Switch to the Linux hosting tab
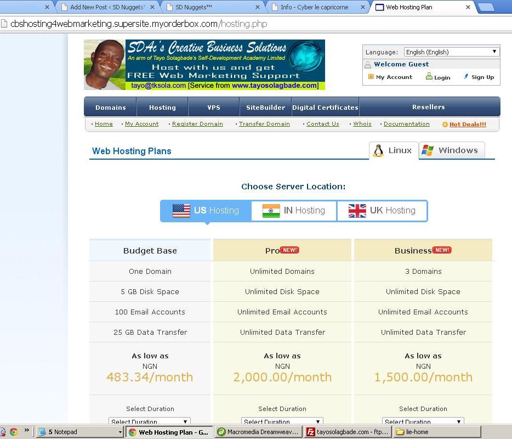 [x=394, y=150]
